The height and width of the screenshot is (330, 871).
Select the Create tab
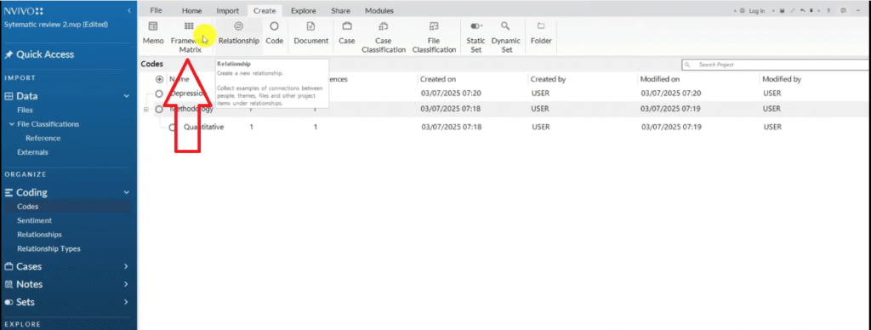click(265, 10)
